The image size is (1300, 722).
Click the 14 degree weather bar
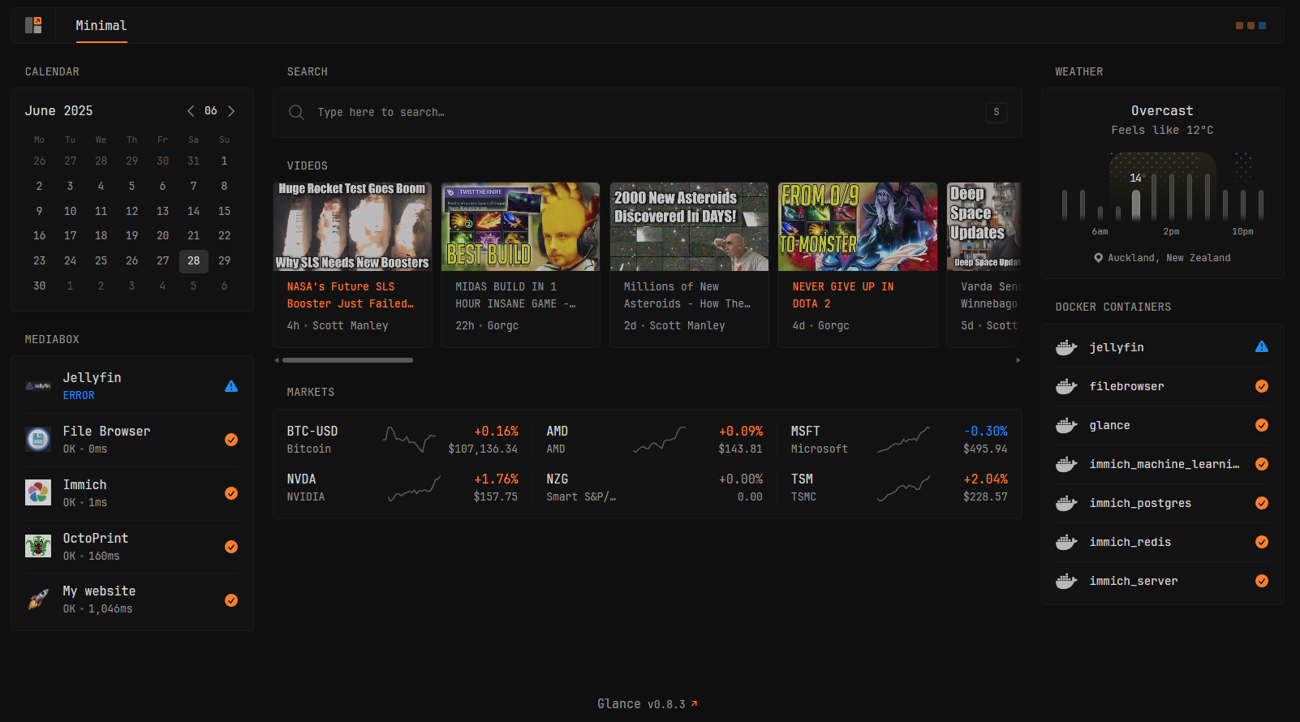point(1136,205)
